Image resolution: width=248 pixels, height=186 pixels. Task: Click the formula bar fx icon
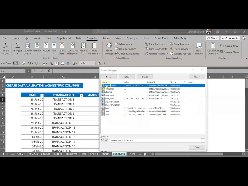49,71
